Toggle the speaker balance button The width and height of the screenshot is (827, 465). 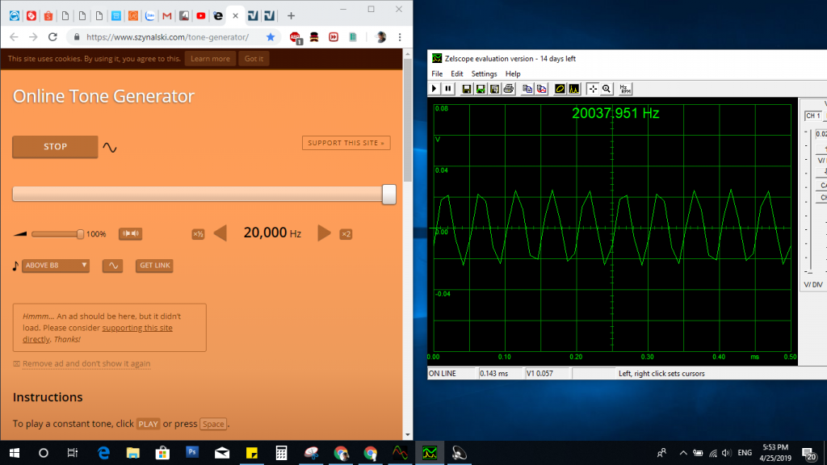(130, 234)
